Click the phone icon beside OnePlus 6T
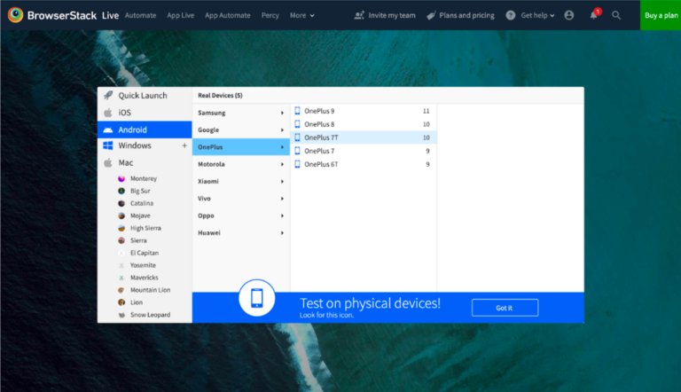The height and width of the screenshot is (392, 681). pyautogui.click(x=298, y=164)
